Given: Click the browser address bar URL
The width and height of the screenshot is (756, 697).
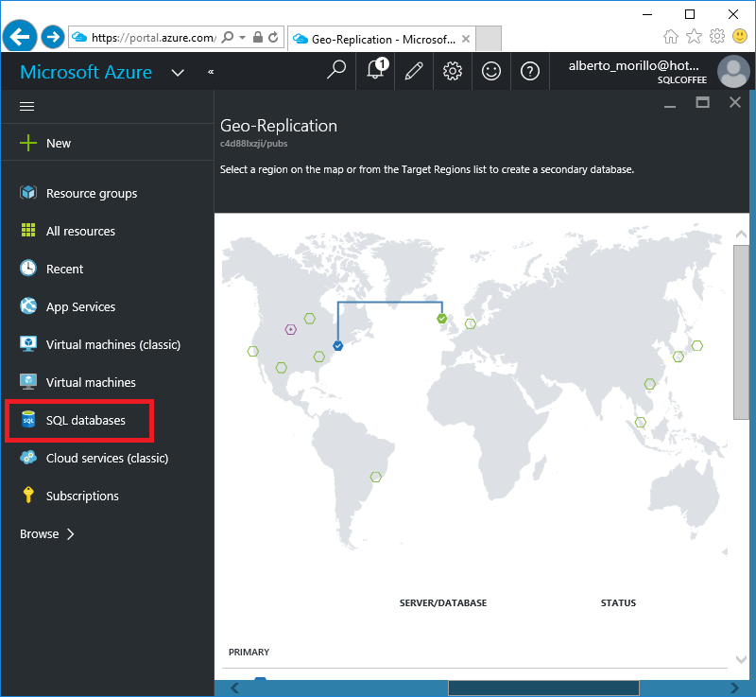Looking at the screenshot, I should 153,37.
